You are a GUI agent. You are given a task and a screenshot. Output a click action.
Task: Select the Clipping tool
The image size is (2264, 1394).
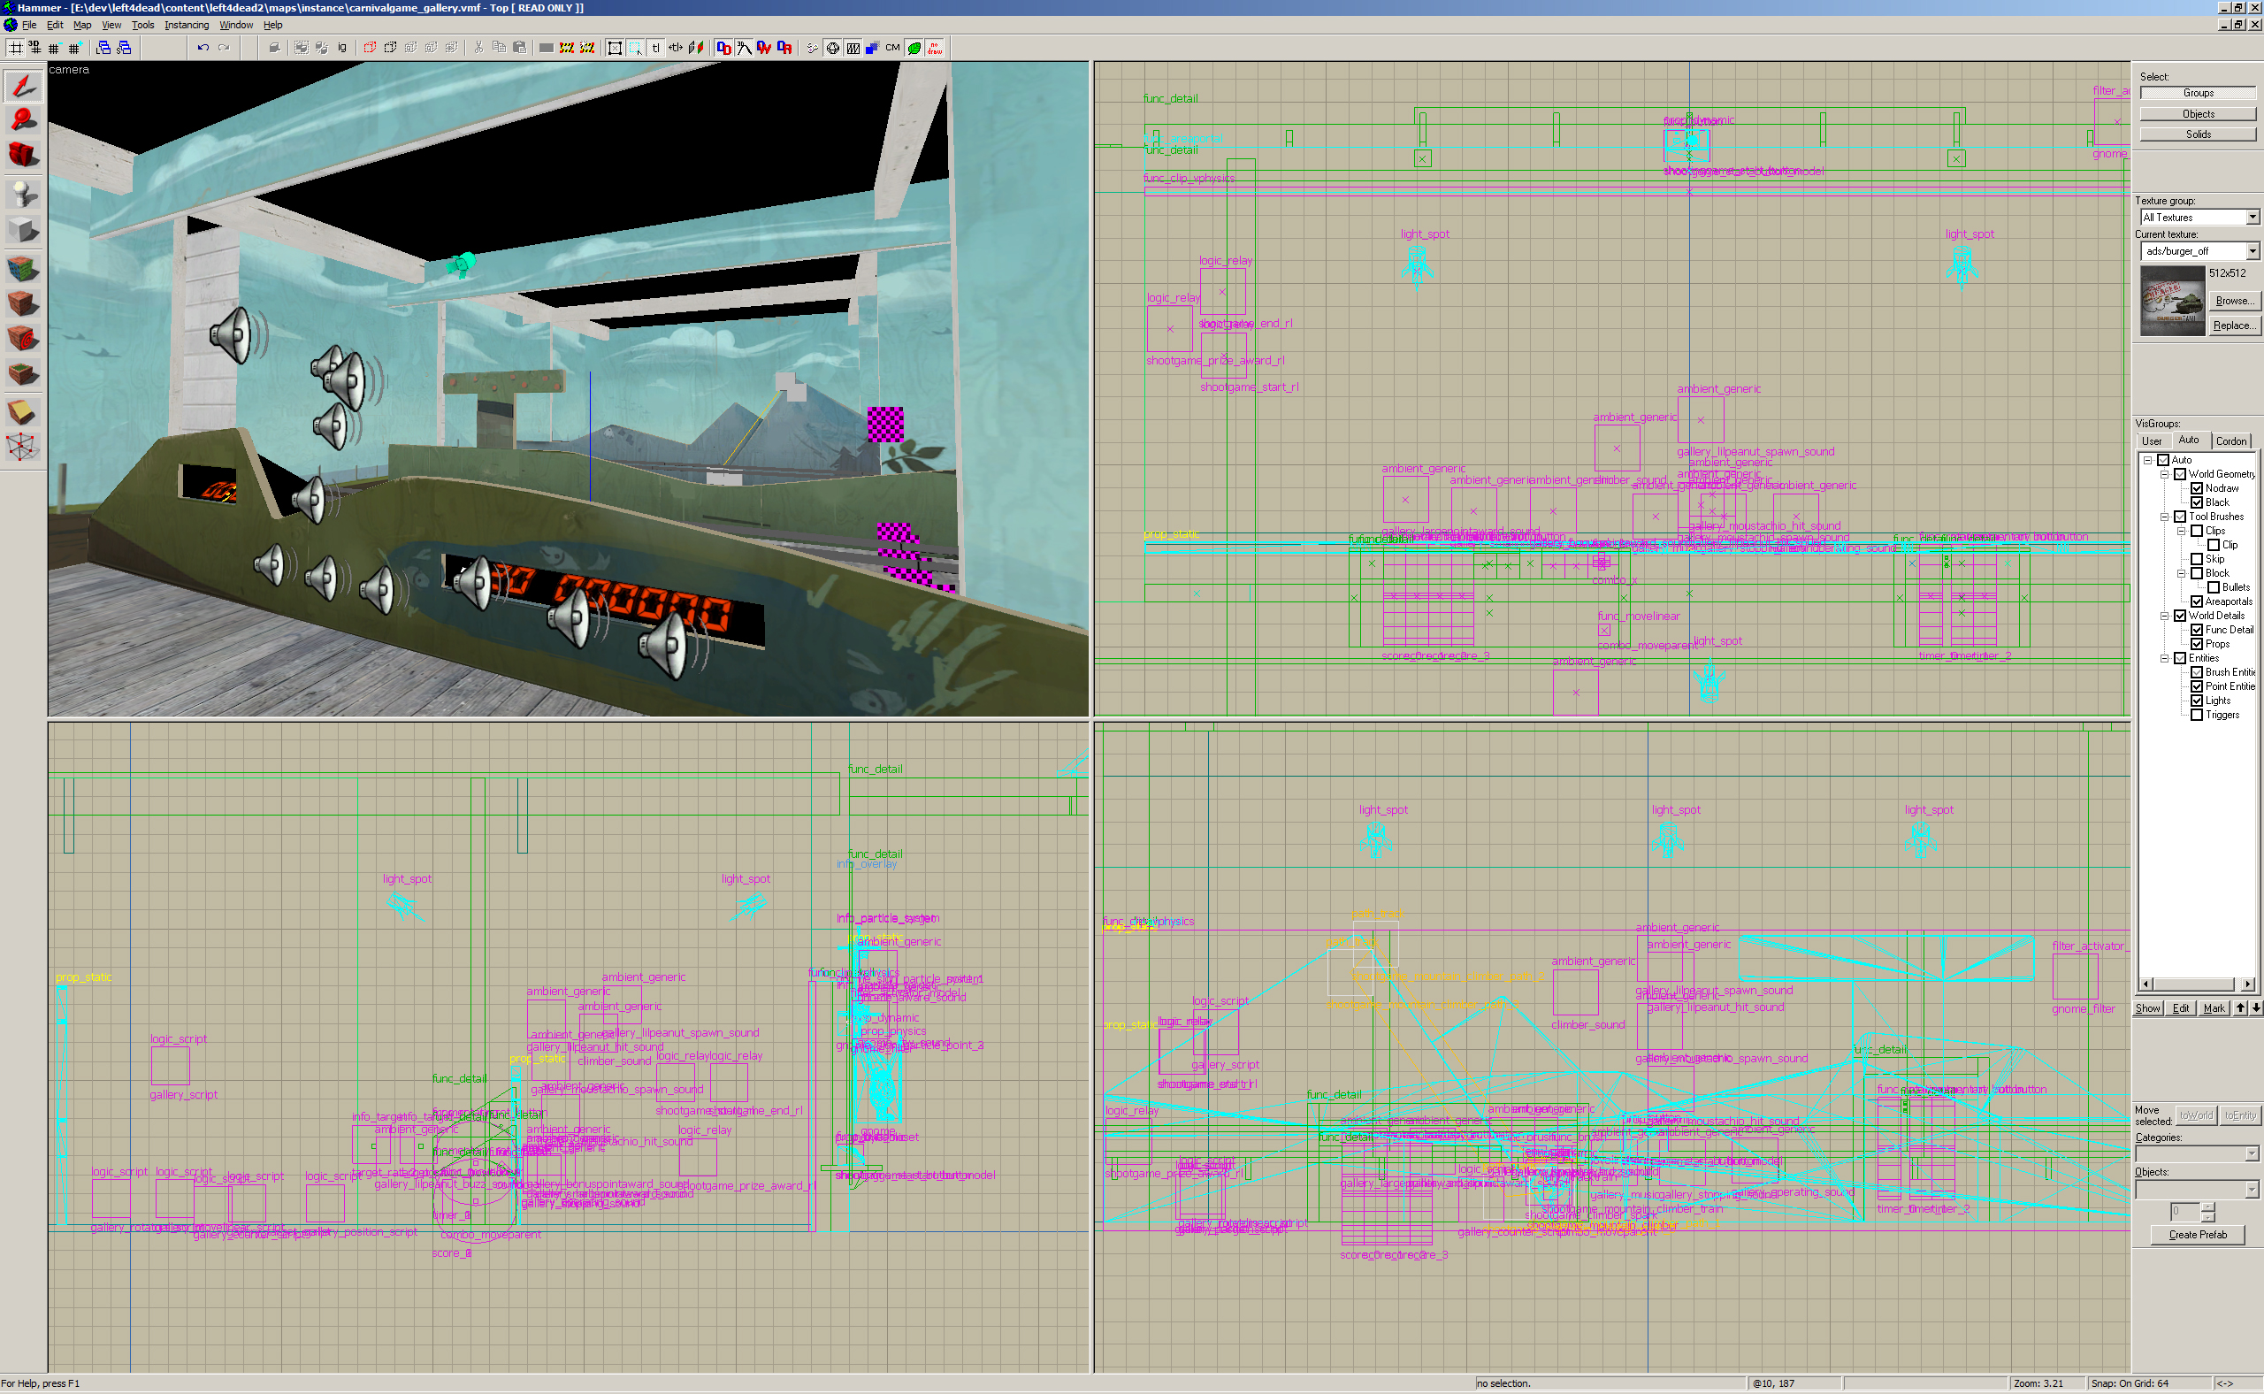tap(23, 412)
